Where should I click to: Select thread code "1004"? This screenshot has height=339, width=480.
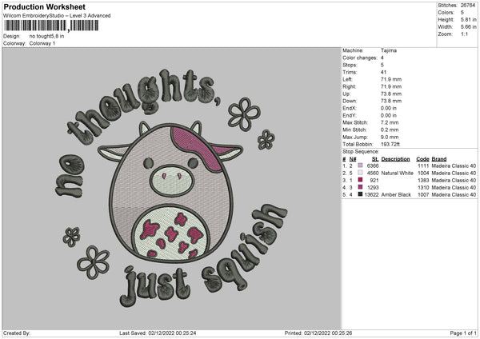tap(423, 173)
